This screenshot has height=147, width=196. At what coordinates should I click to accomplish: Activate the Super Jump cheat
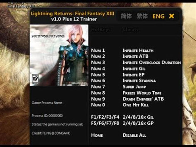tap(134, 87)
